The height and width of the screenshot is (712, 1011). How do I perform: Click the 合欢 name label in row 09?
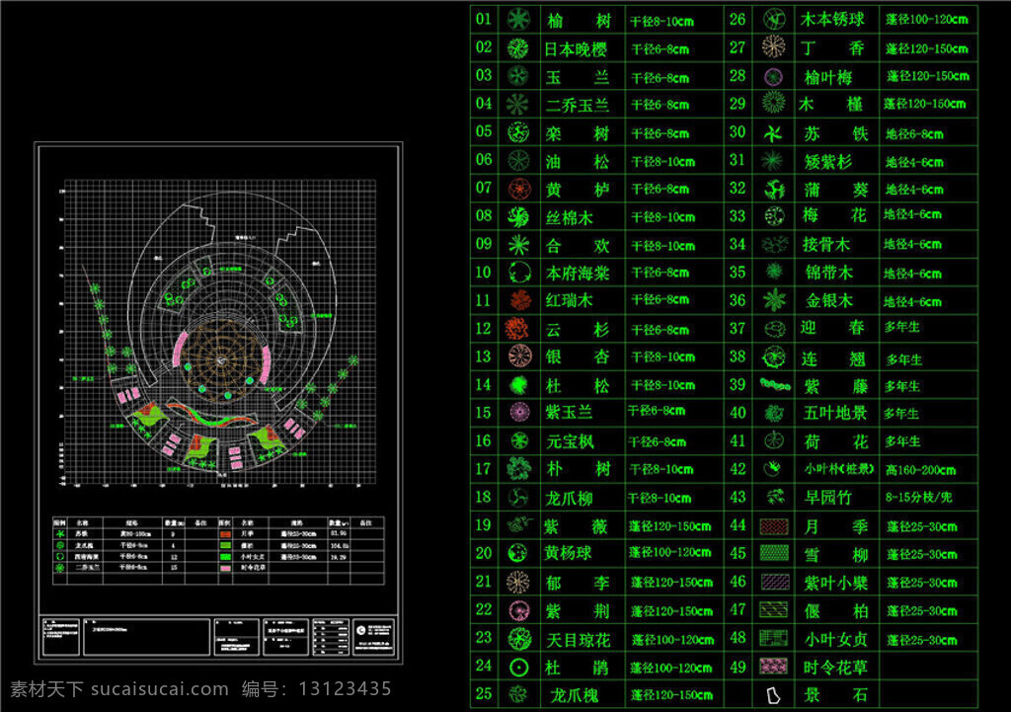(x=577, y=246)
